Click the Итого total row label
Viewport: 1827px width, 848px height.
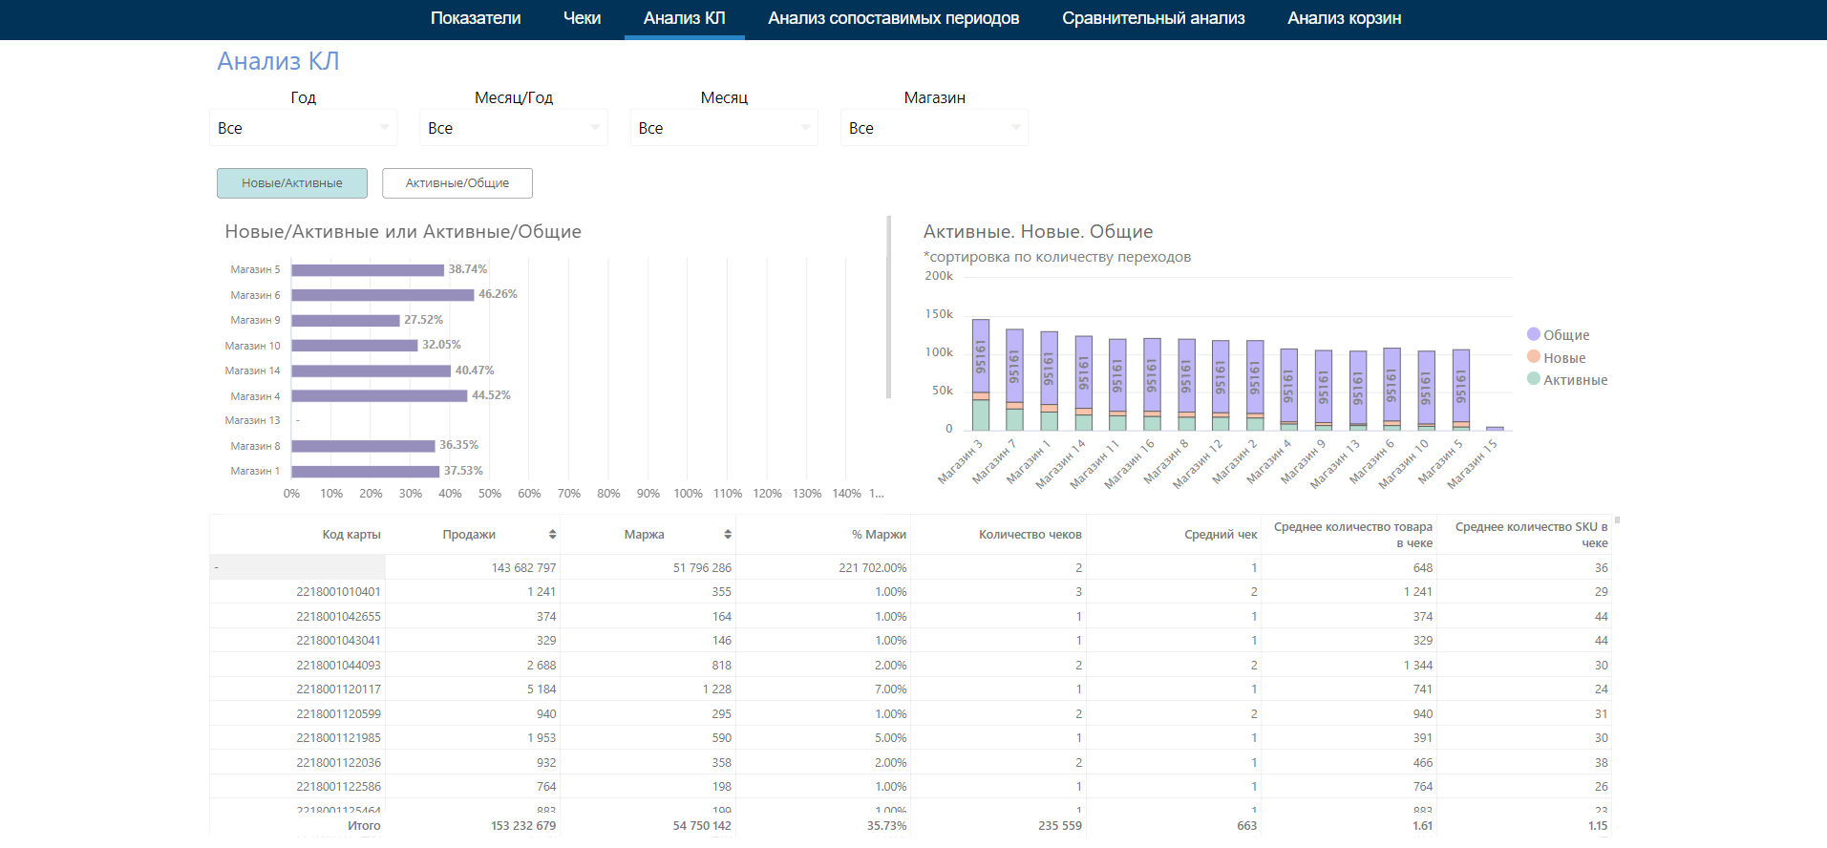[364, 826]
